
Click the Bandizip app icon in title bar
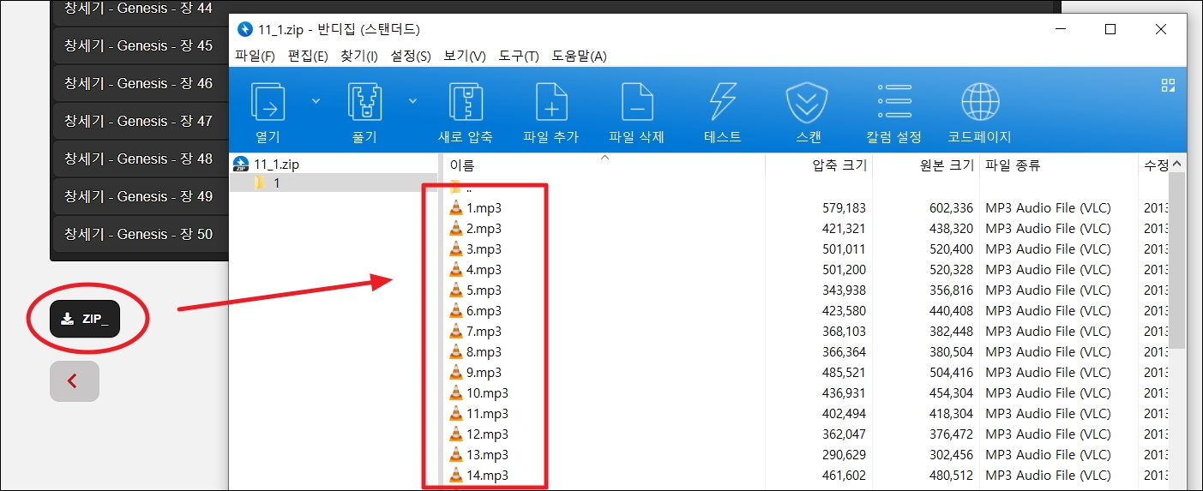pos(244,29)
